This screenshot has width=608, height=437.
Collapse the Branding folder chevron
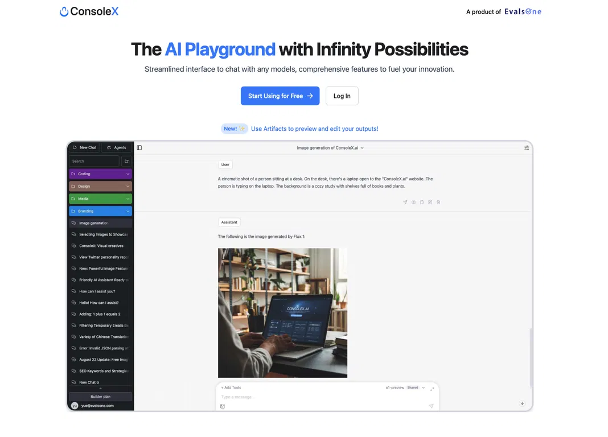(128, 211)
